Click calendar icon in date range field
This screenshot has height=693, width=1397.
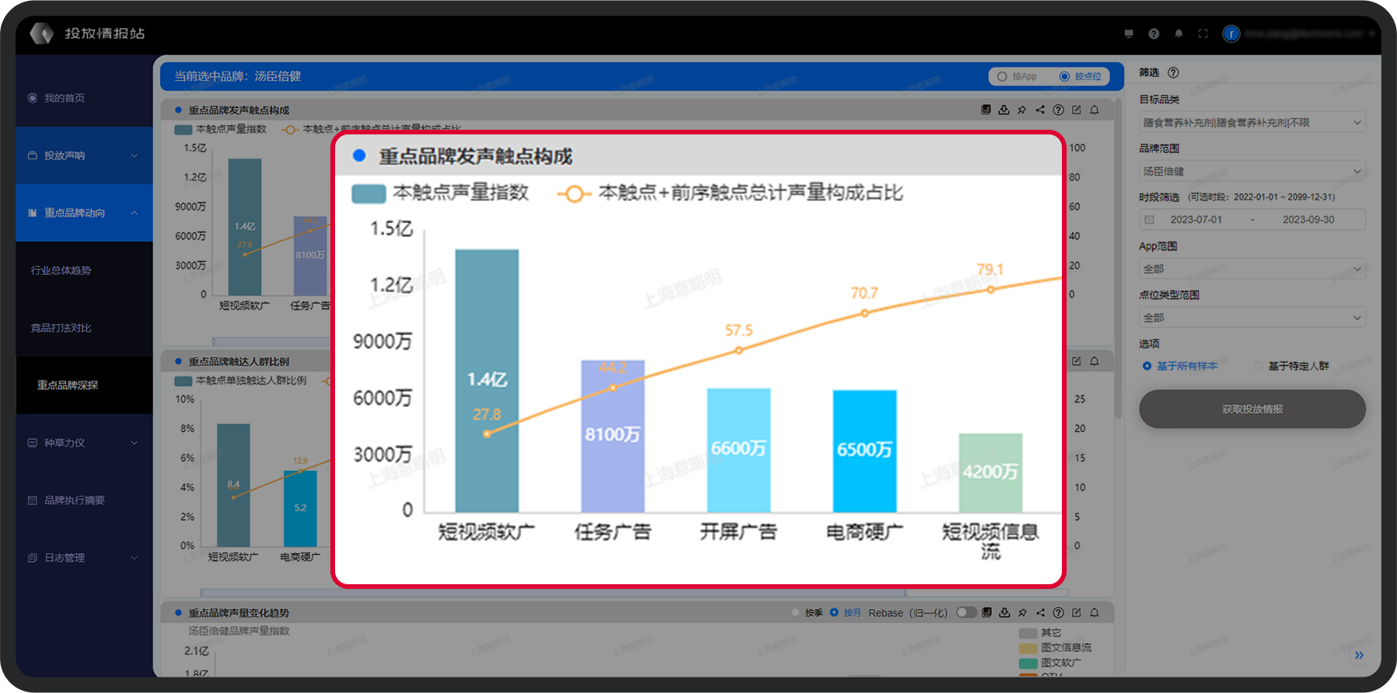1149,220
